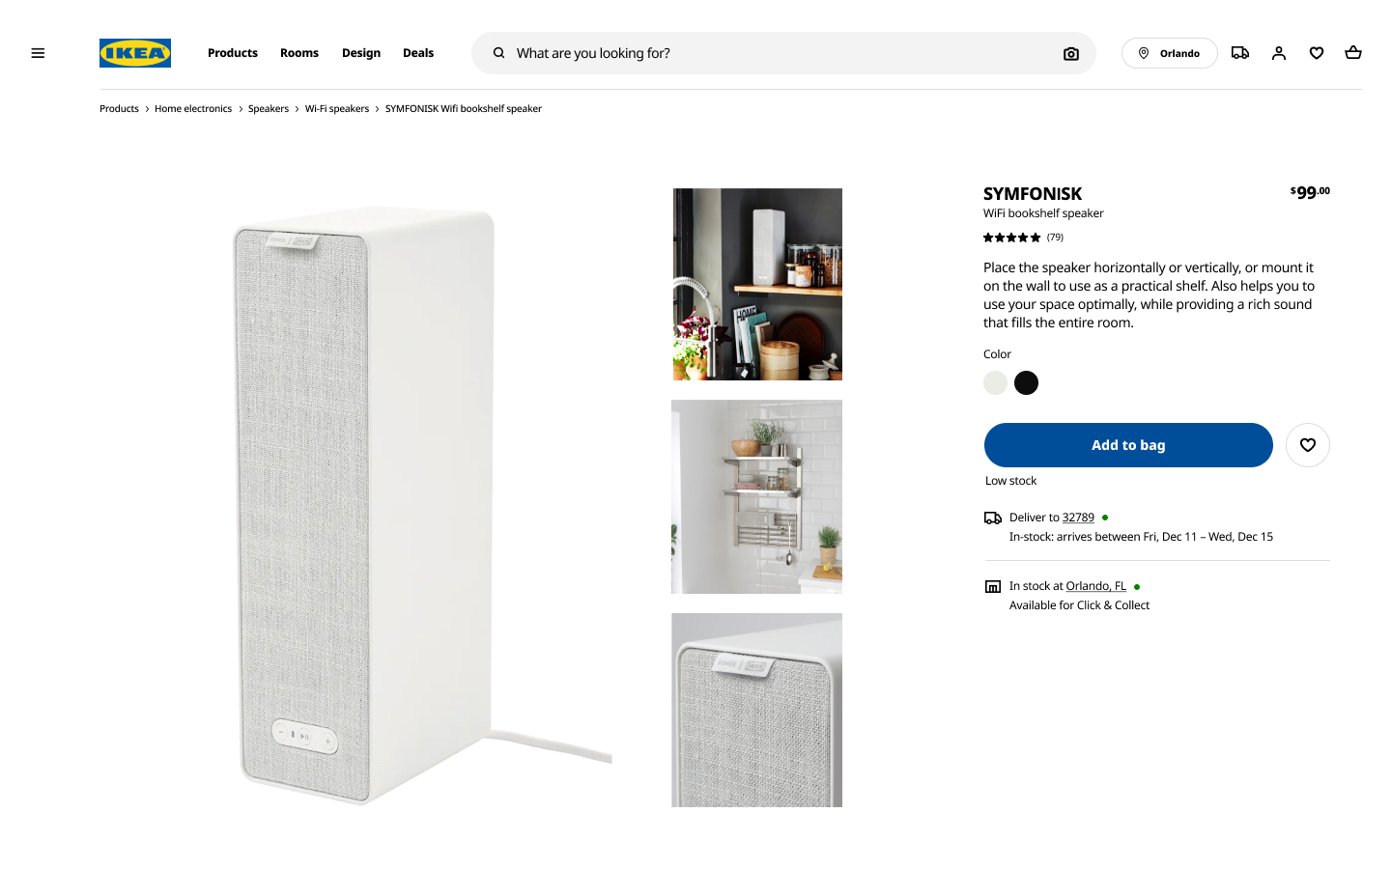Screen dimensions: 1391x869
Task: Open the Deals menu
Action: click(x=418, y=53)
